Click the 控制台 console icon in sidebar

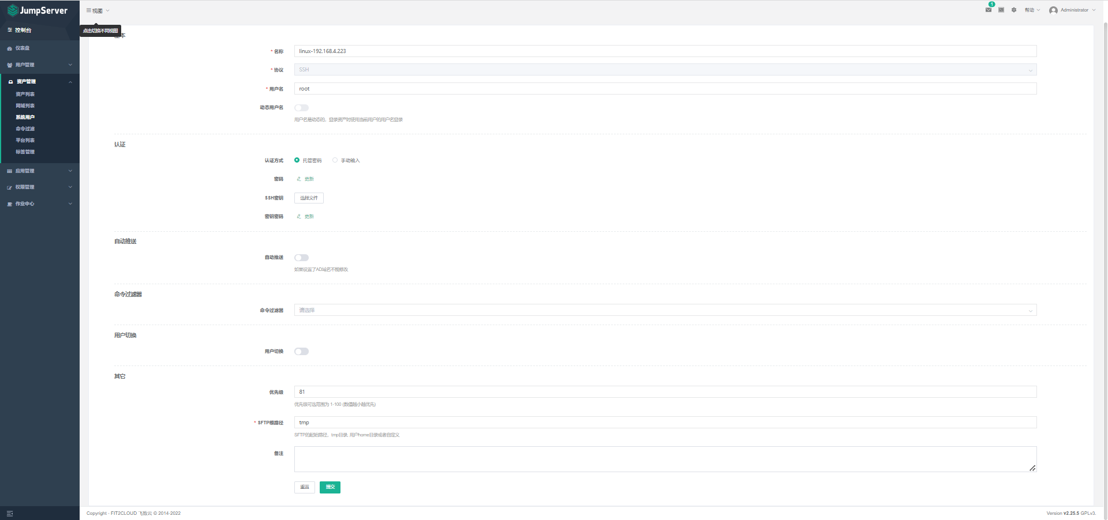point(10,30)
